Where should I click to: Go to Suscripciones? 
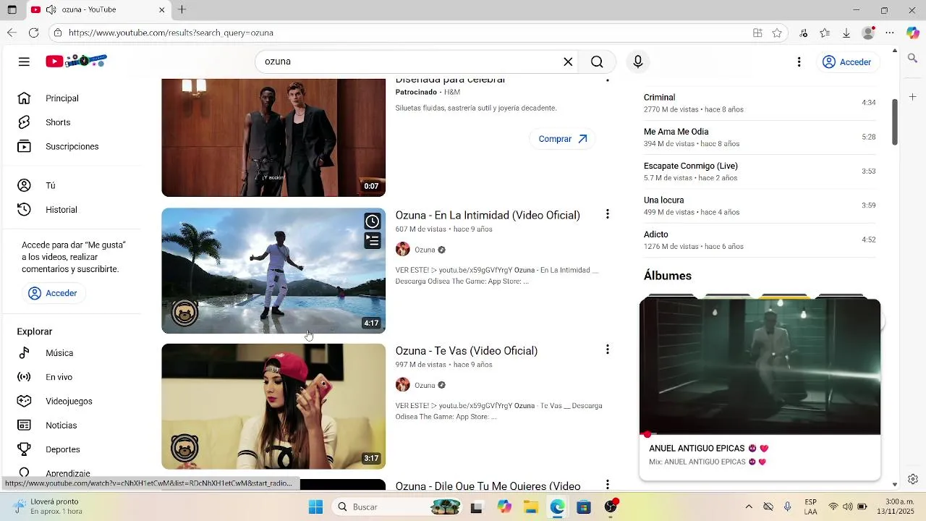pos(72,146)
